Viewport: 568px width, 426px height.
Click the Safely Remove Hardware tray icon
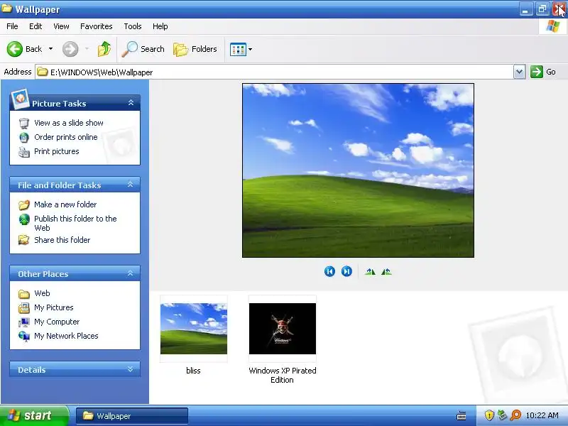pos(502,415)
